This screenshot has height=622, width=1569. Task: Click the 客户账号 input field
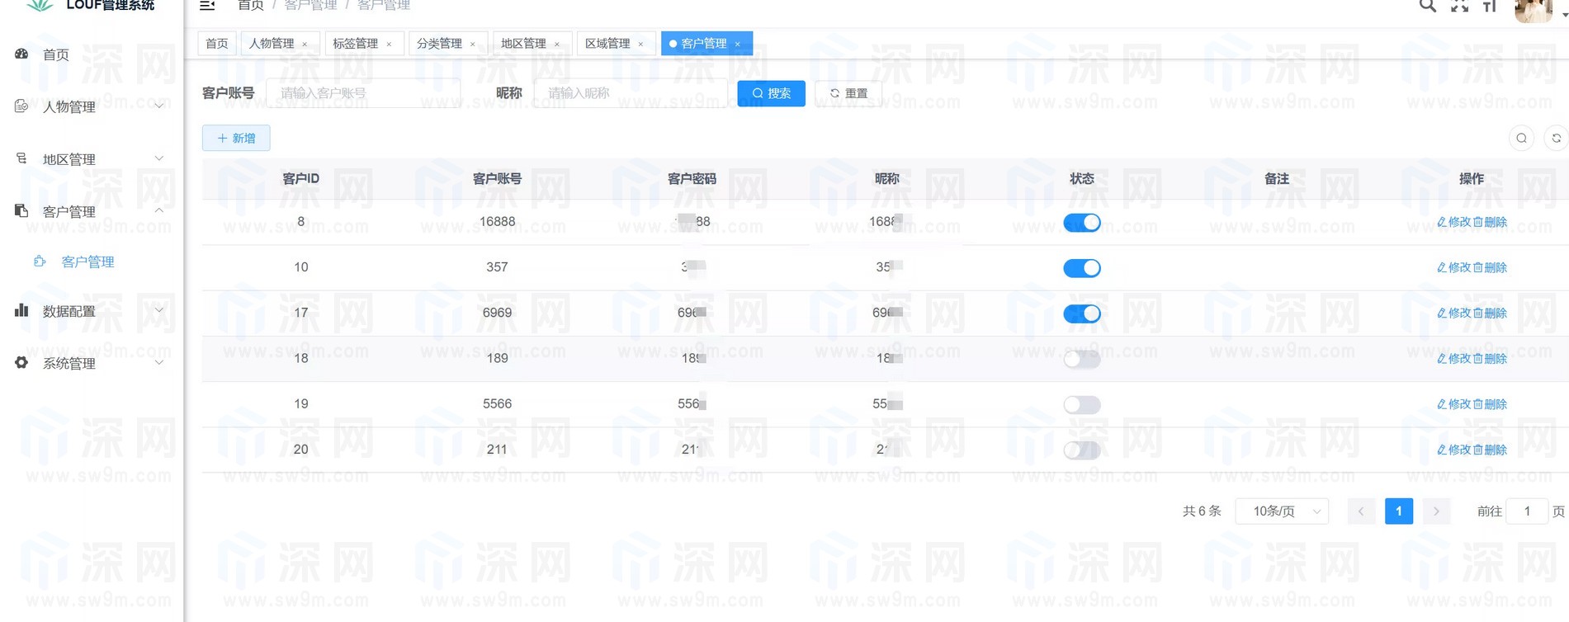tap(363, 93)
